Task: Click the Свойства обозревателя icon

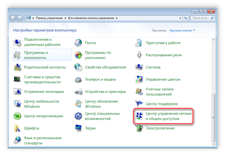Action: coord(78,67)
